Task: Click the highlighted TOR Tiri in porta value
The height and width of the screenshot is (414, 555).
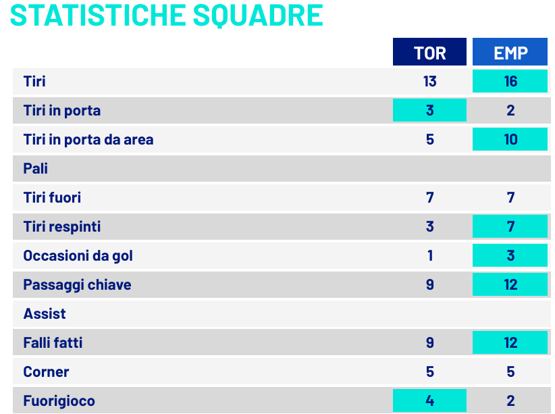Action: click(x=429, y=110)
